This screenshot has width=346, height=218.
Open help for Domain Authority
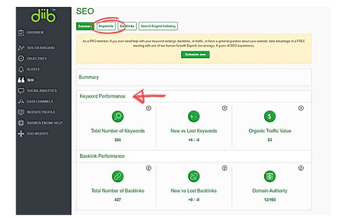301,168
